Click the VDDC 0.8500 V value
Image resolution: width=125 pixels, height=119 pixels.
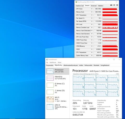[98, 49]
